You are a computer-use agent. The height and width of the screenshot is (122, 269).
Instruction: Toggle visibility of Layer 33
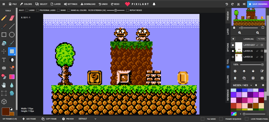[x=233, y=57]
